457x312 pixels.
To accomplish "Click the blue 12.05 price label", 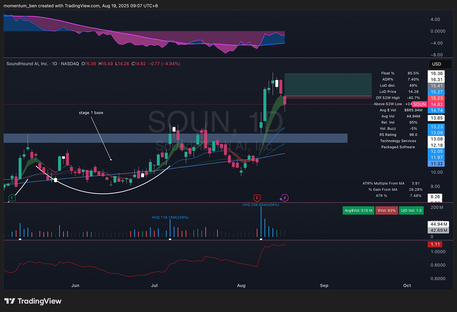I will (437, 151).
